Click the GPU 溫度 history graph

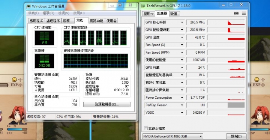(x=226, y=38)
